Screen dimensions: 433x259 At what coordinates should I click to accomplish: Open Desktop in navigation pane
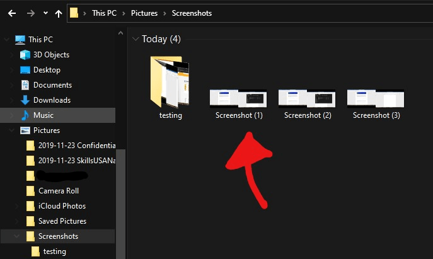tap(47, 70)
